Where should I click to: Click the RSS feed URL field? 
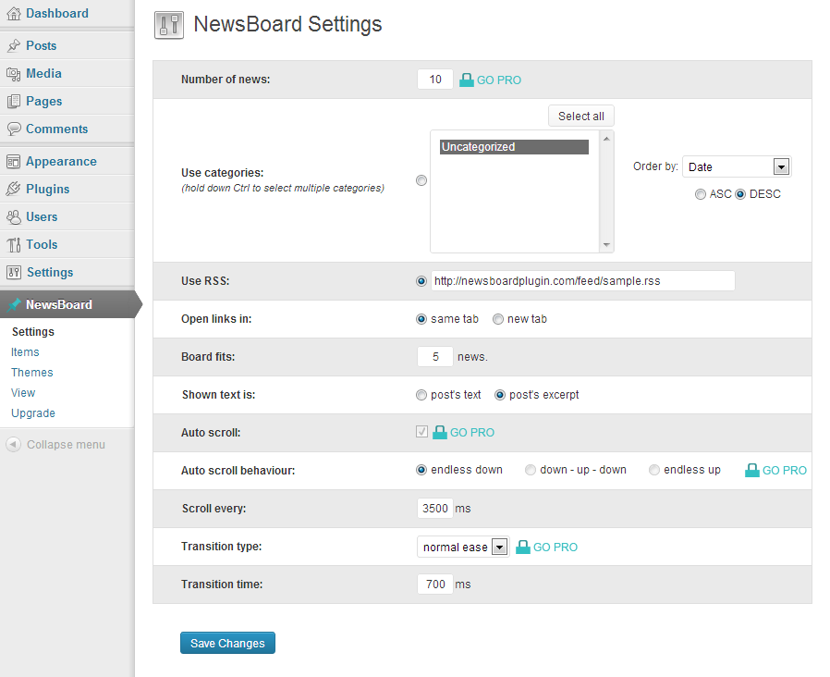[x=583, y=281]
